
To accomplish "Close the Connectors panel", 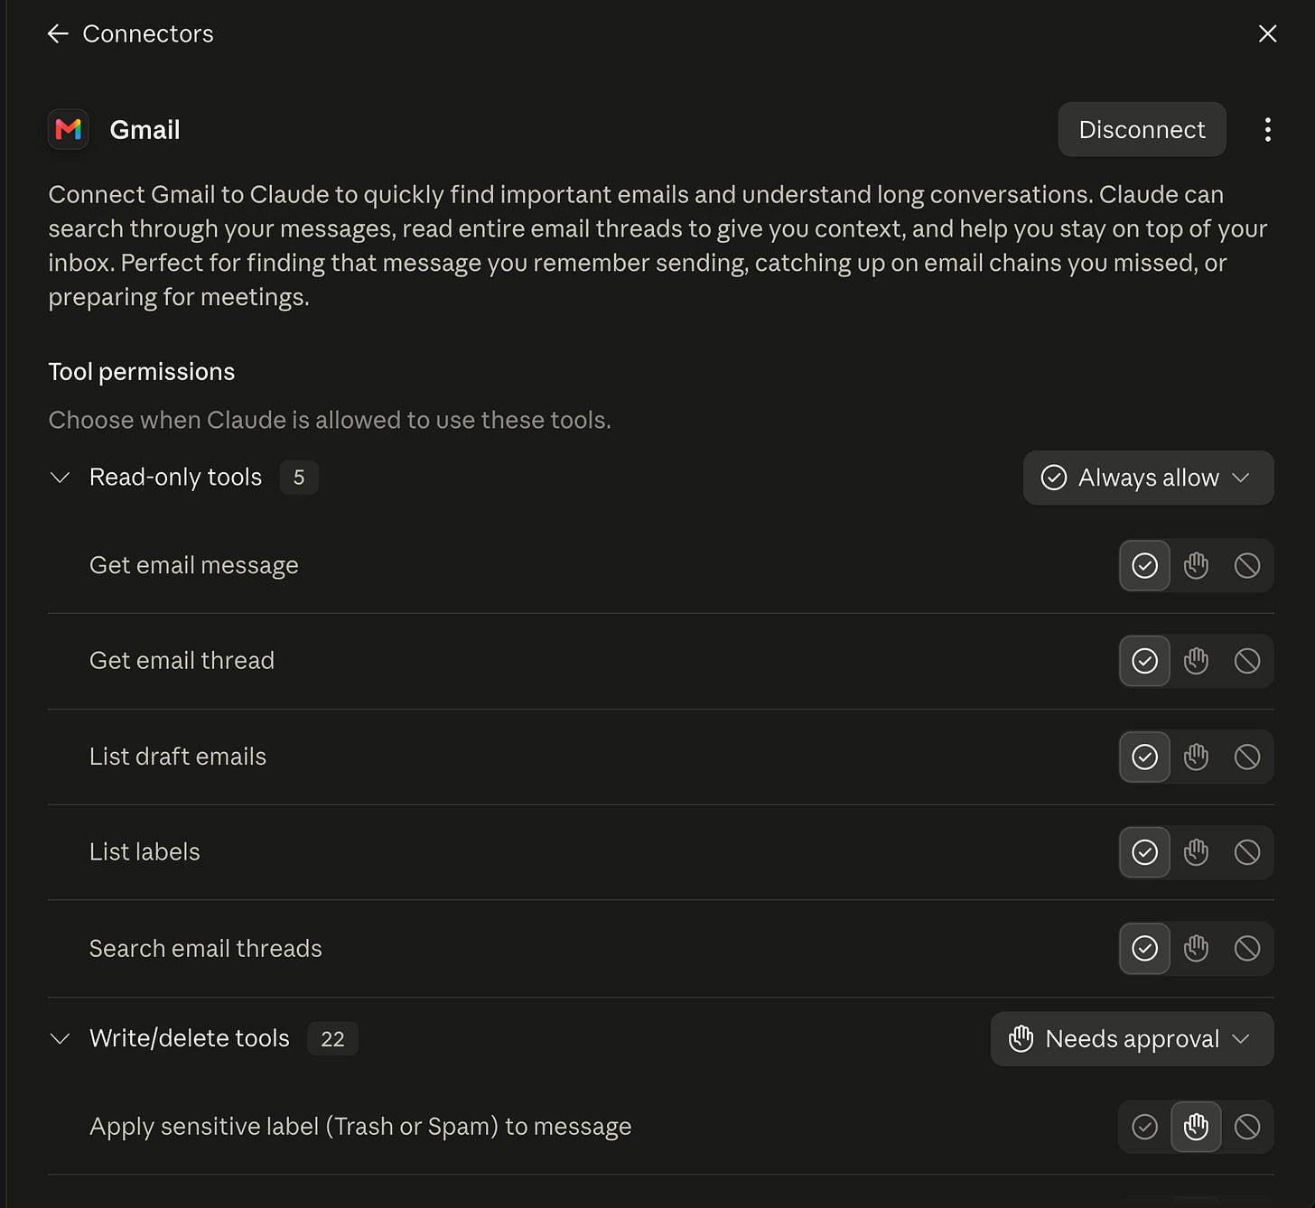I will pyautogui.click(x=1268, y=34).
